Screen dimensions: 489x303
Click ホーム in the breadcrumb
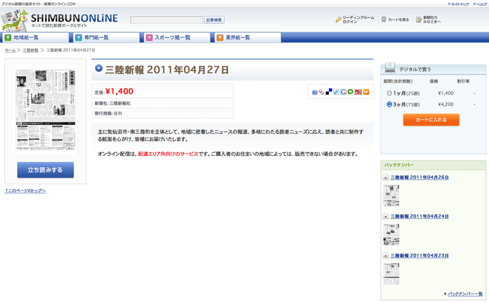(10, 50)
